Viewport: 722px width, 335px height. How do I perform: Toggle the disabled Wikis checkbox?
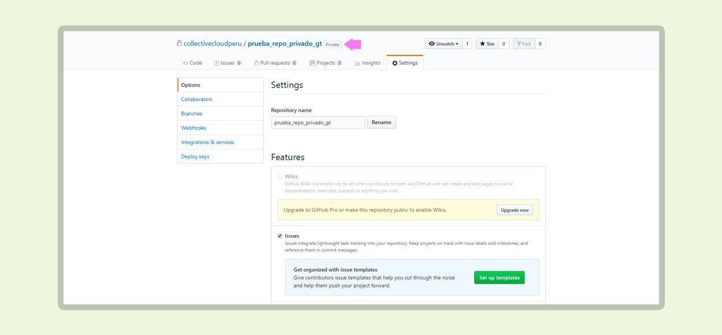tap(280, 176)
